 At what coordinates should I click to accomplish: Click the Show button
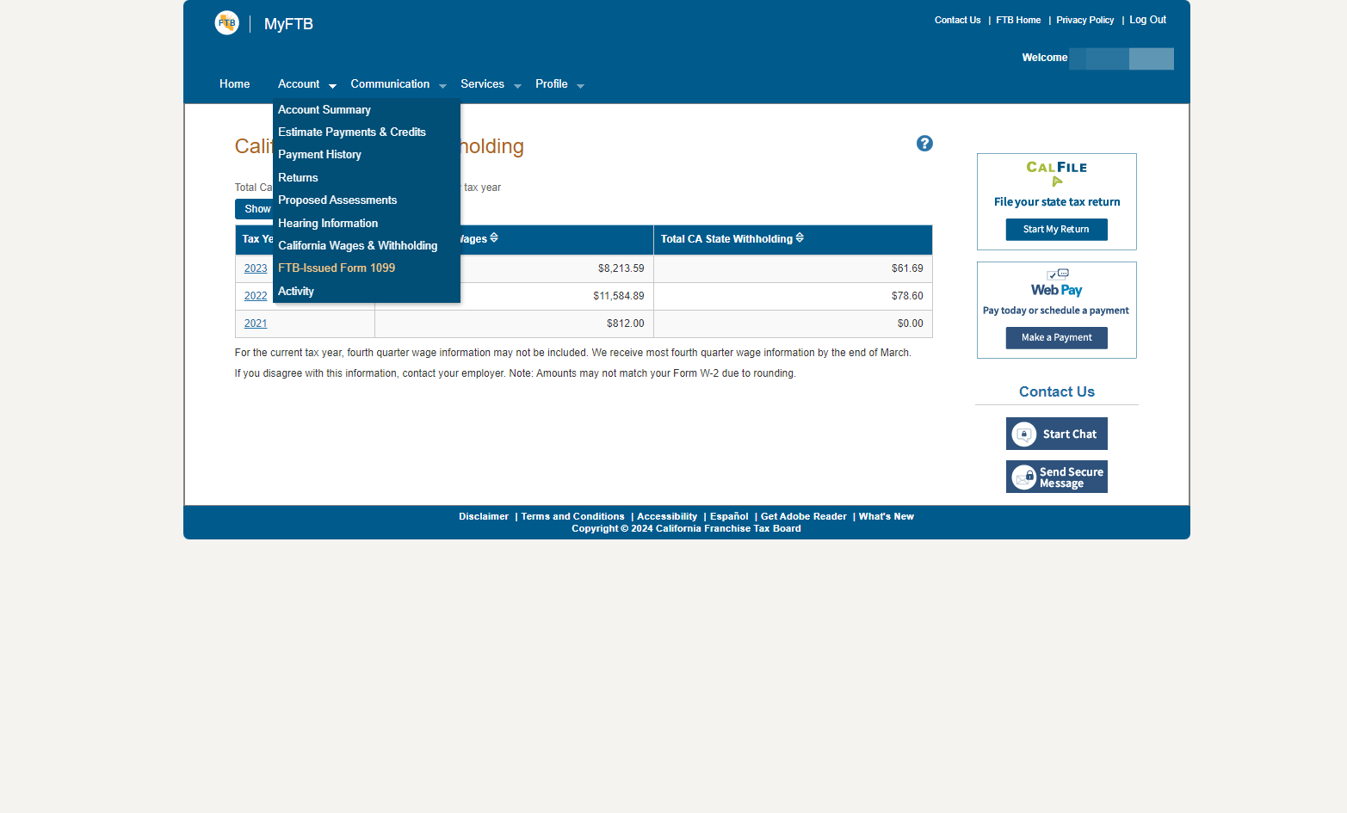(255, 209)
